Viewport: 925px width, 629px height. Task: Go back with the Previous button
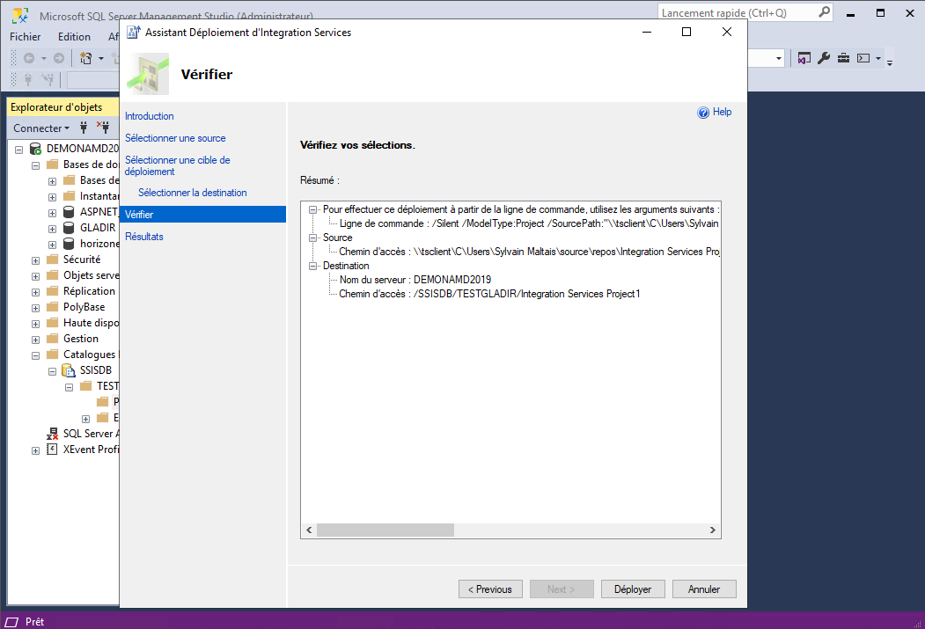click(490, 589)
